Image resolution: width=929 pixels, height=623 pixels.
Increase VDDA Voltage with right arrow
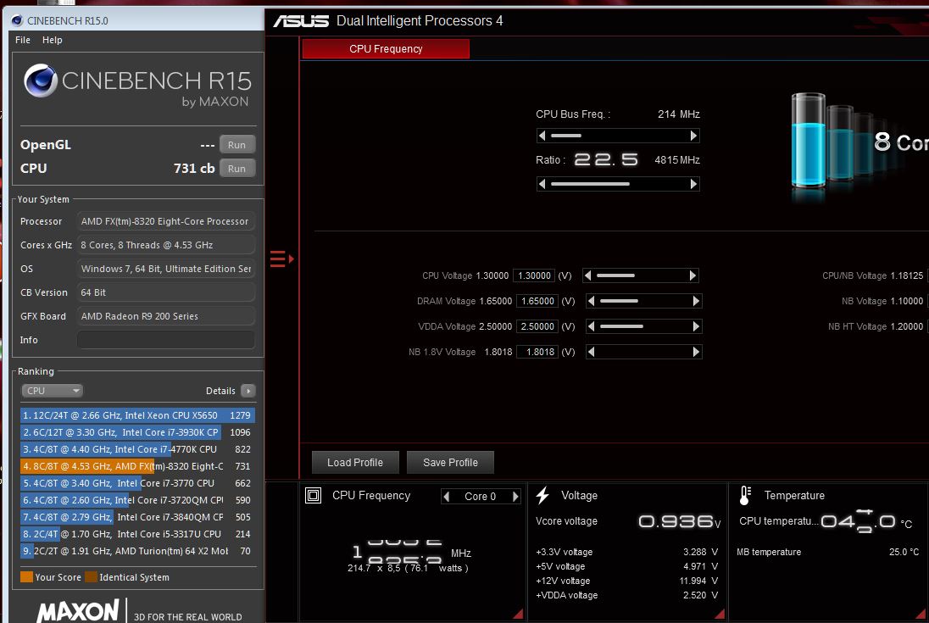(x=696, y=326)
